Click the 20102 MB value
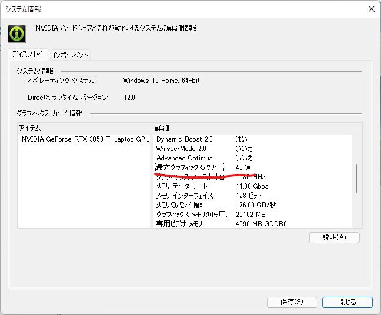Viewport: 381px width, 315px height. point(250,215)
